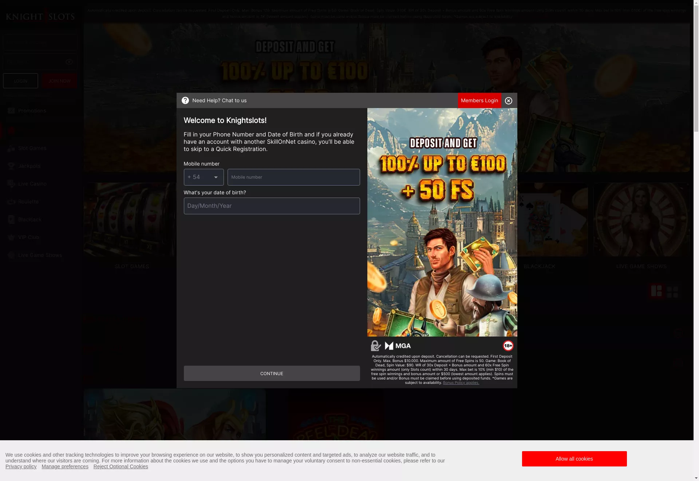This screenshot has height=481, width=699.
Task: Open the +54 country code dropdown
Action: pyautogui.click(x=204, y=177)
